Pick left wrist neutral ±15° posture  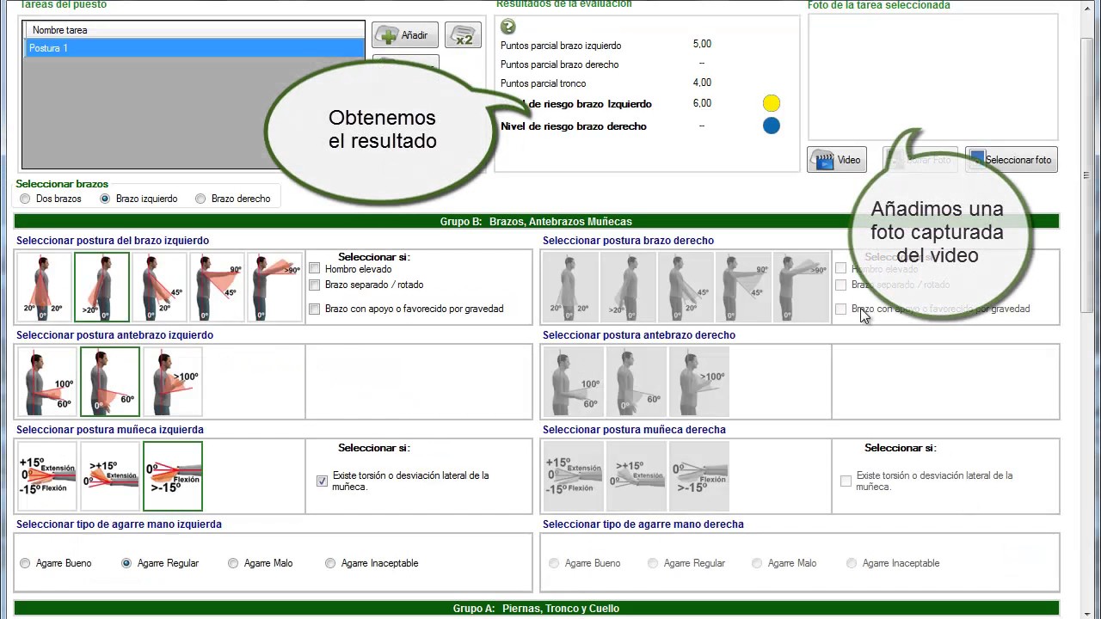pyautogui.click(x=47, y=476)
